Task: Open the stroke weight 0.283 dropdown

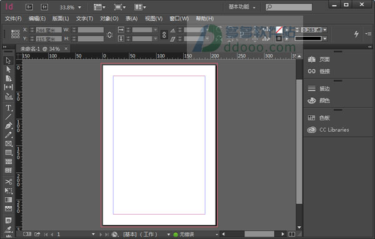Action: point(325,30)
